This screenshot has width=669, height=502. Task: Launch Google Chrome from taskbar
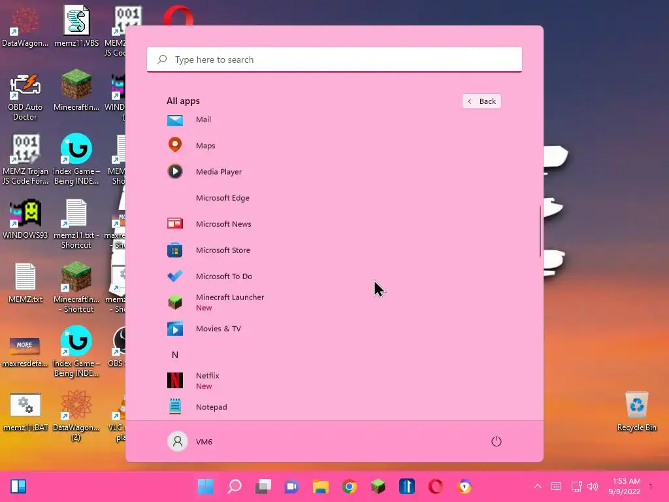click(350, 486)
